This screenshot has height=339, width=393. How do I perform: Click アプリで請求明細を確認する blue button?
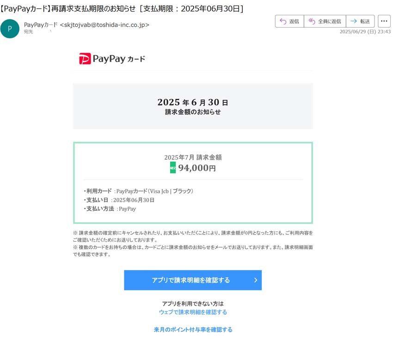193,280
